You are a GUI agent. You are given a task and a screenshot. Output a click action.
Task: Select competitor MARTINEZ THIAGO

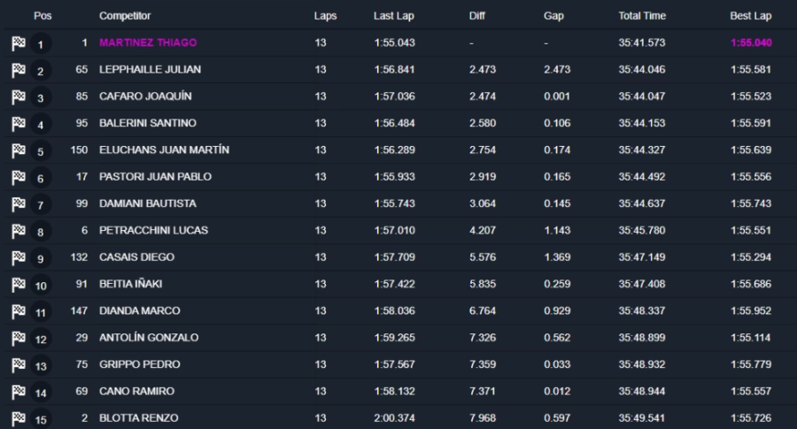[148, 42]
